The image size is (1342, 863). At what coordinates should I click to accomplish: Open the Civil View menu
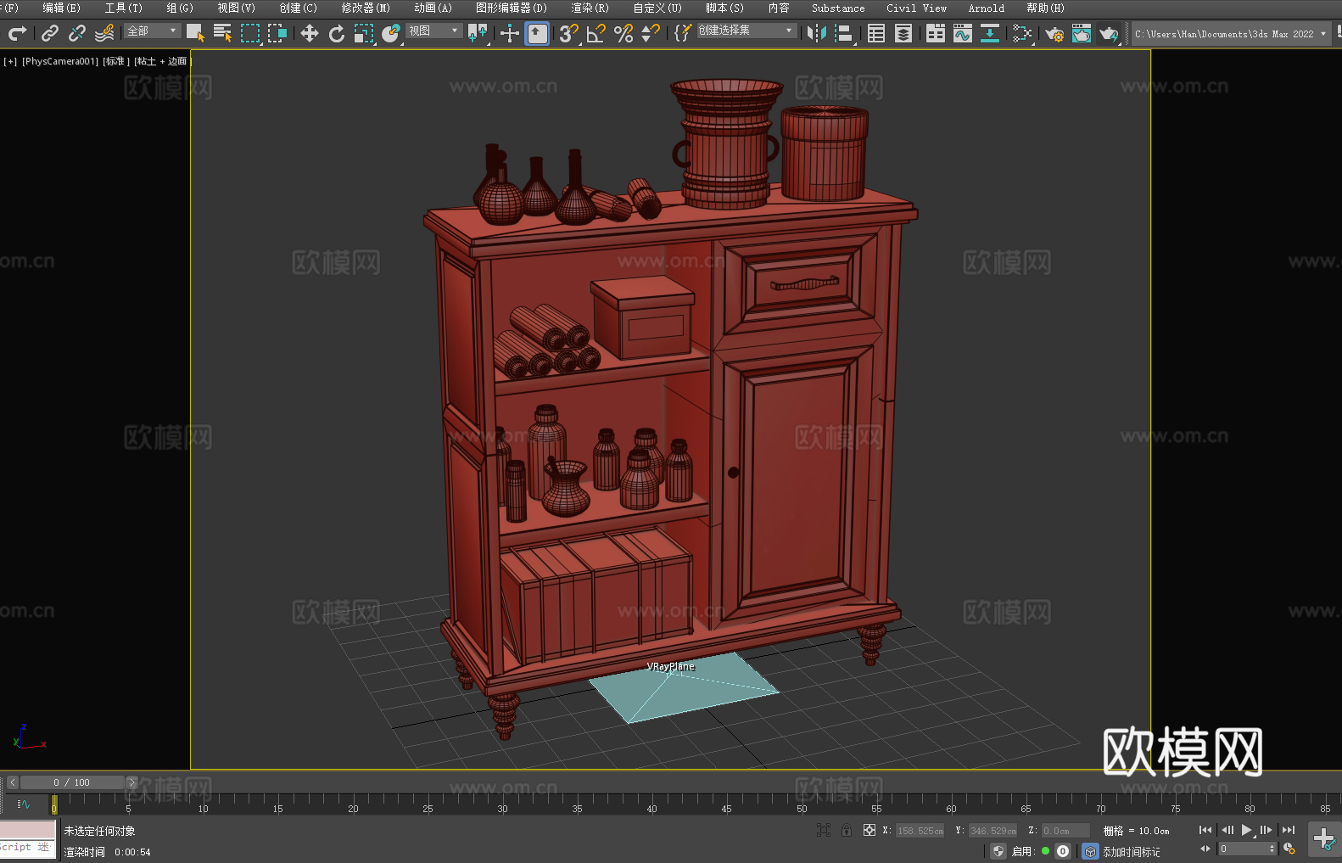pyautogui.click(x=917, y=8)
